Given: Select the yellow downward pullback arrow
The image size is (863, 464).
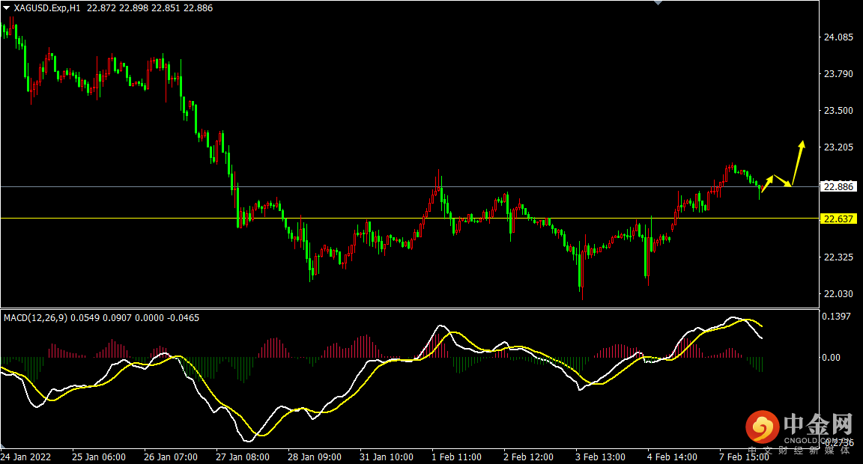Looking at the screenshot, I should tap(783, 181).
